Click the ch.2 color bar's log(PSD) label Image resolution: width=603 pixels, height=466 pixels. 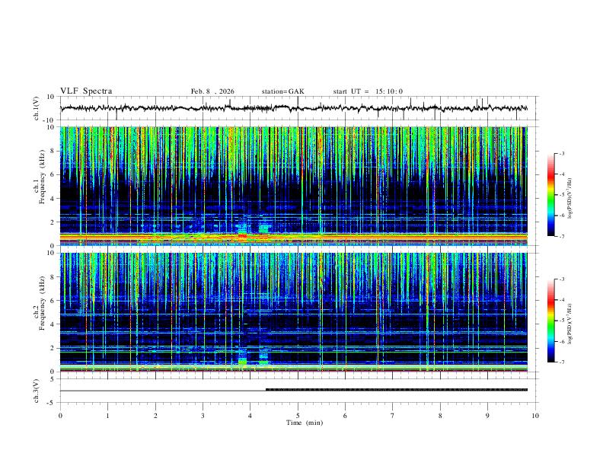click(570, 324)
